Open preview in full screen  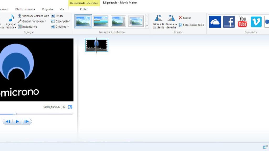[70, 107]
